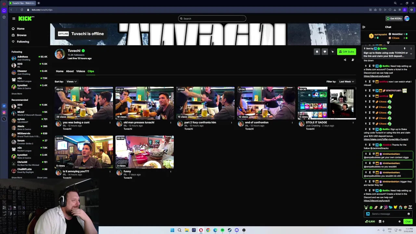Open the shop icon showing 0
The height and width of the screenshot is (234, 416).
pos(381,222)
